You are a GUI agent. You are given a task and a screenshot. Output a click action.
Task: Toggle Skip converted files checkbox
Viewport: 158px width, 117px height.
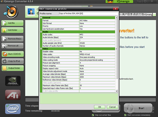tap(93, 115)
